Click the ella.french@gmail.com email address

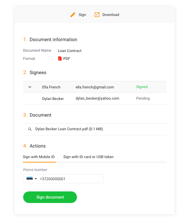pyautogui.click(x=95, y=87)
